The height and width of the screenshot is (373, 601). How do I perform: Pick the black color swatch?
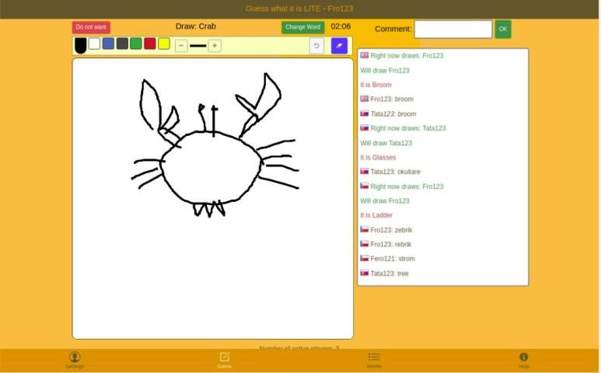coord(81,45)
